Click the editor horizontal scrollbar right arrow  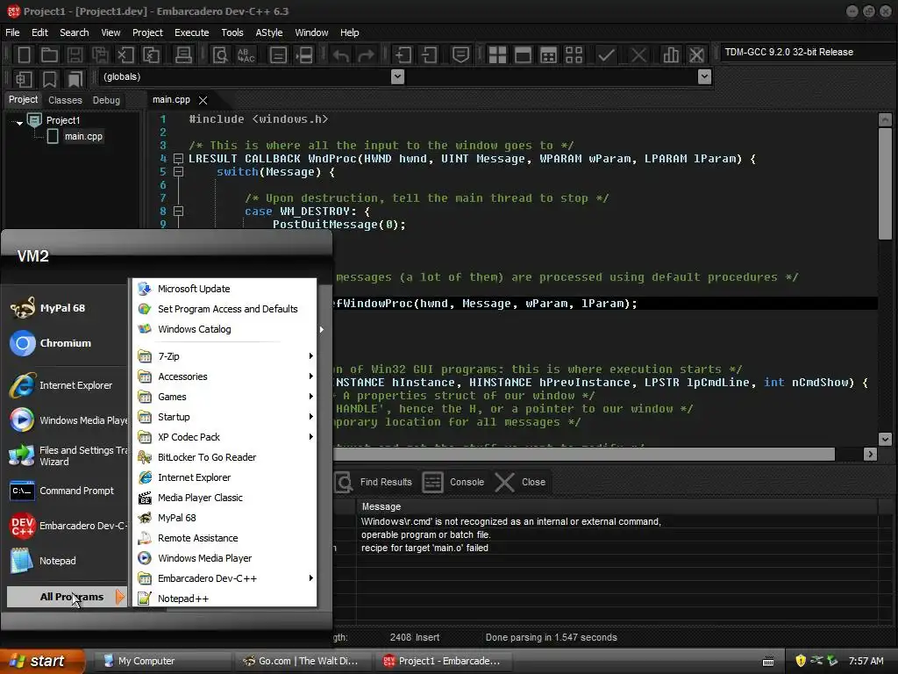(x=870, y=454)
